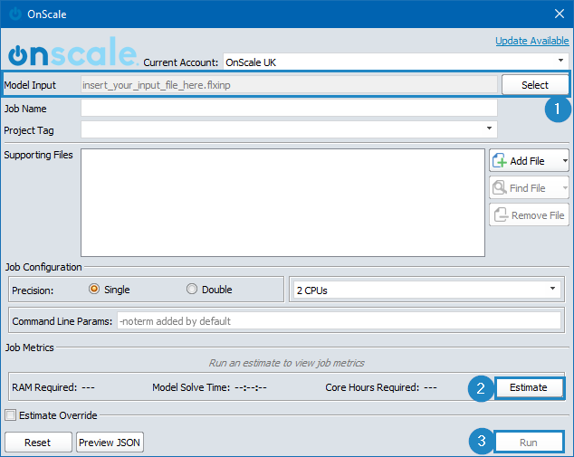Open the 2 CPUs dropdown

point(426,290)
